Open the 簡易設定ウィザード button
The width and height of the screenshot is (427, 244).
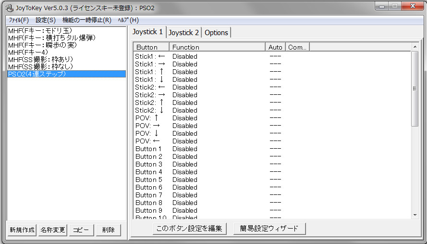pyautogui.click(x=269, y=229)
